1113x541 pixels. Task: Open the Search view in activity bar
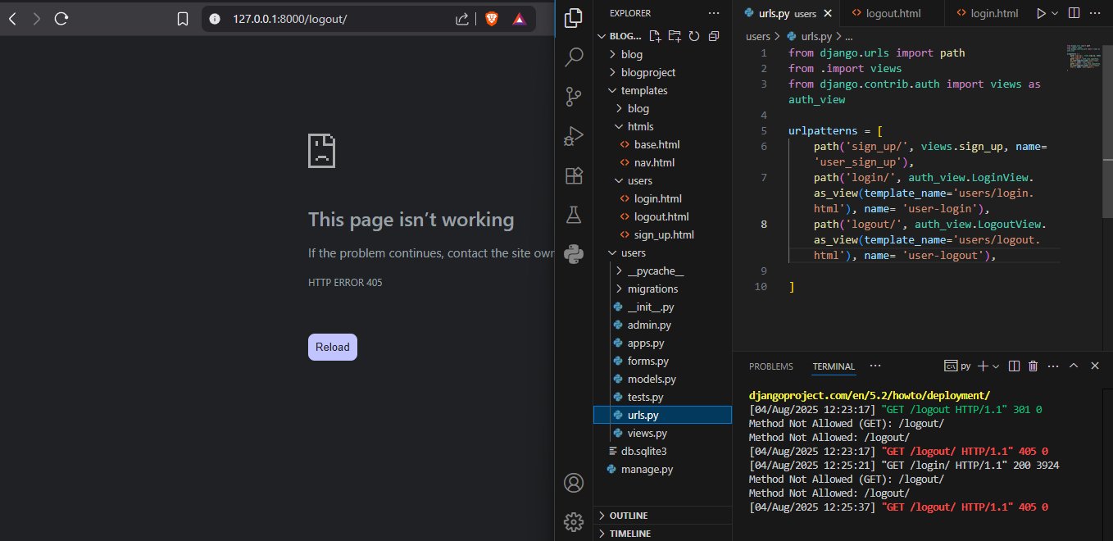(x=575, y=57)
